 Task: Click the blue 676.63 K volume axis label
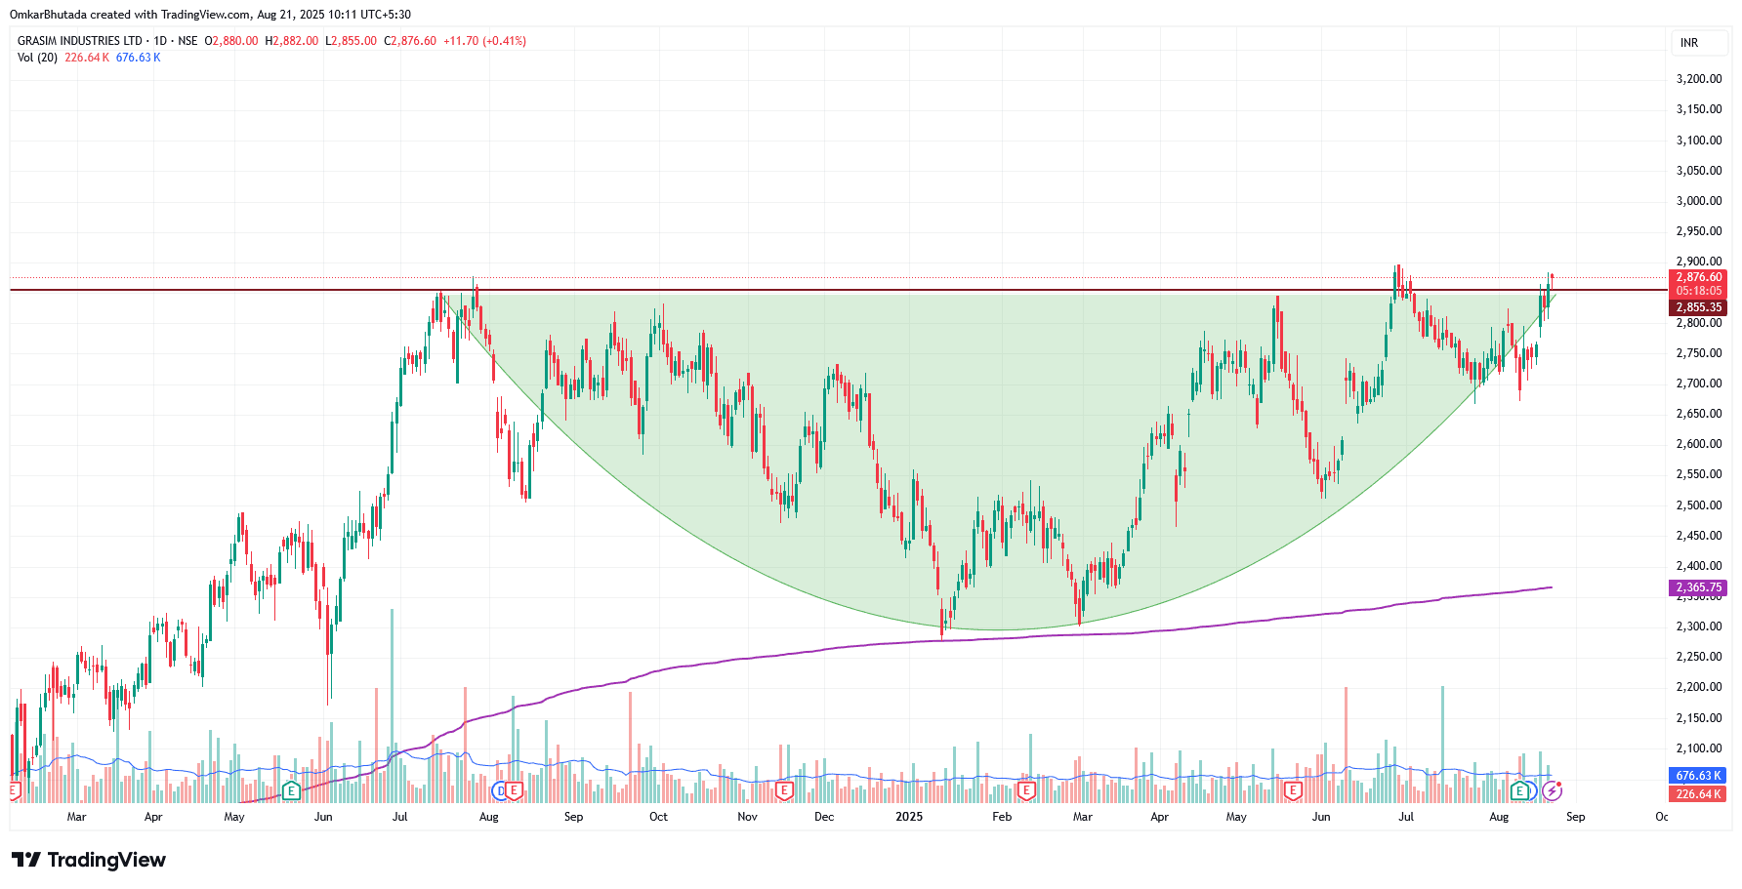point(1699,776)
